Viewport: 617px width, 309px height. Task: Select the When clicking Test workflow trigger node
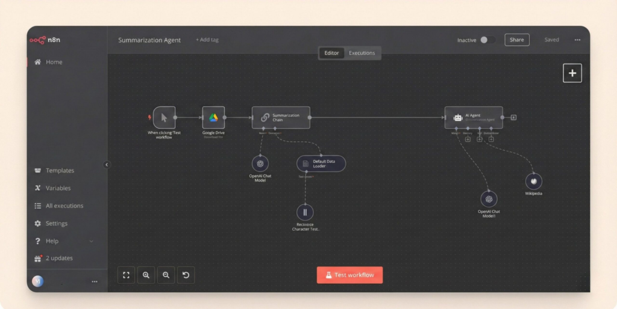click(164, 117)
